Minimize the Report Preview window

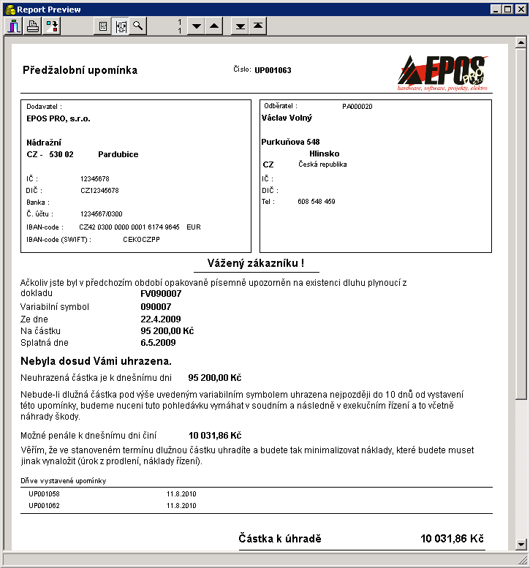(496, 10)
